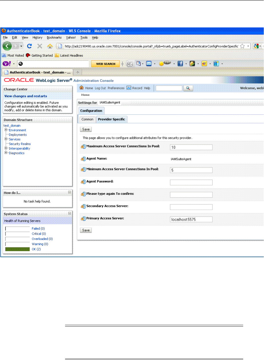Click the console toolbar search field

pos(169,88)
